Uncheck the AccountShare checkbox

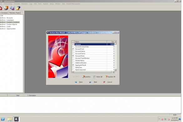(73, 56)
